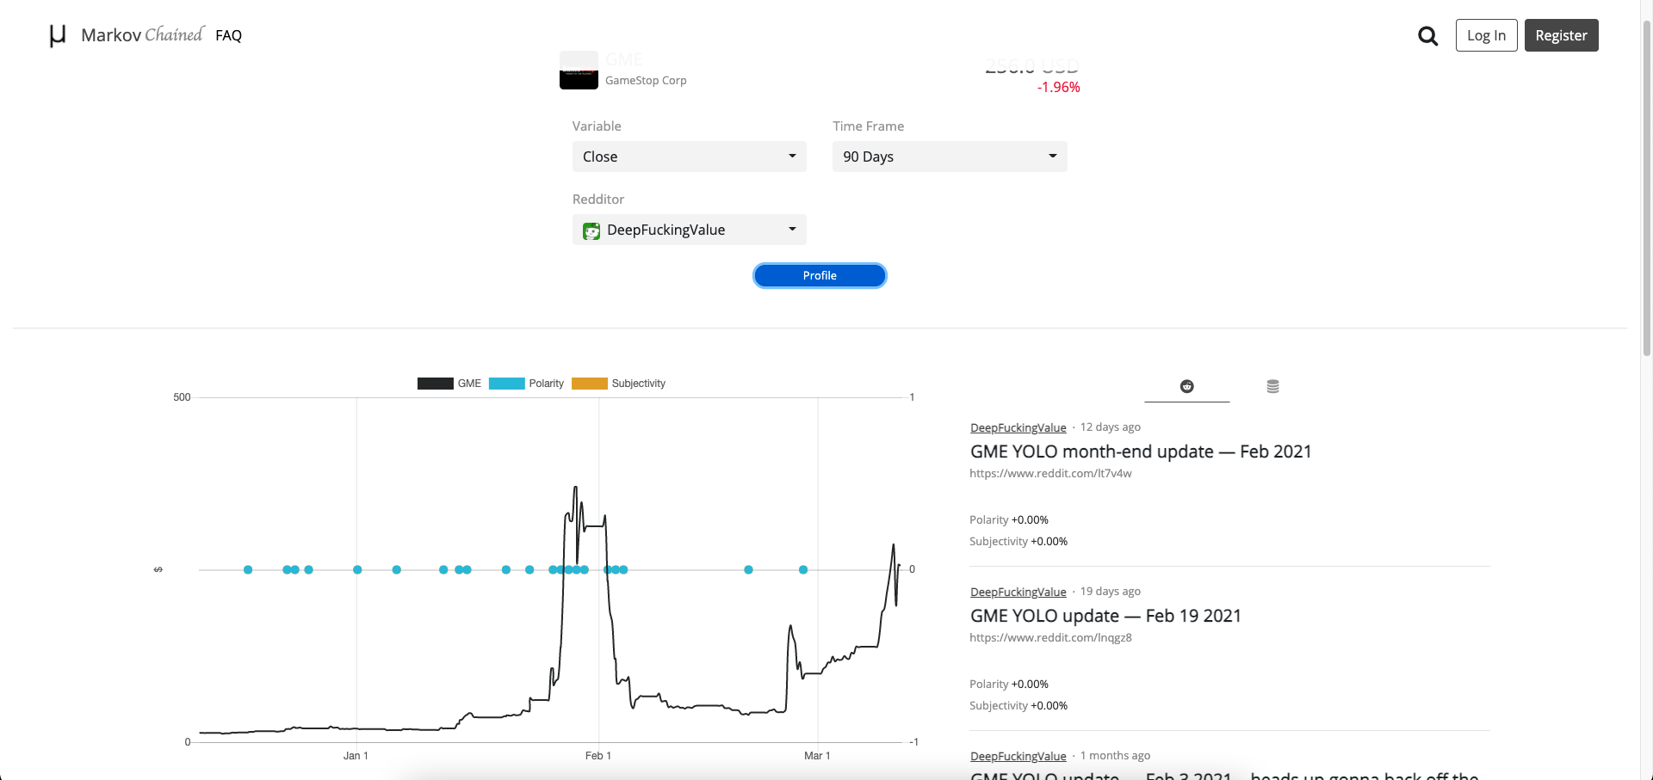Click the leftmost polarity data point on chart
Viewport: 1653px width, 780px height.
pyautogui.click(x=248, y=570)
